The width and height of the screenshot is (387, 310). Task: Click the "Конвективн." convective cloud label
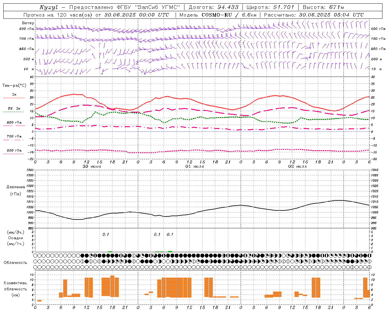pos(16,283)
